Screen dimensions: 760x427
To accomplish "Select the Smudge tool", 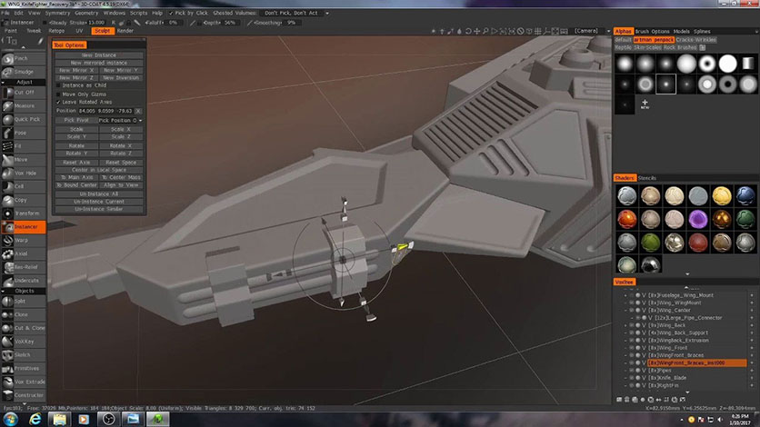I will coord(24,72).
